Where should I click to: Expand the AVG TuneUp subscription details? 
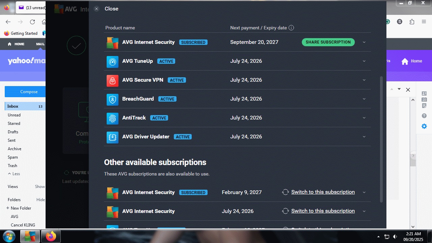tap(364, 61)
